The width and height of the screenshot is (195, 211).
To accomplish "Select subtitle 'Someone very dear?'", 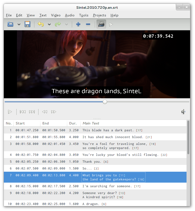I will click(x=95, y=195).
